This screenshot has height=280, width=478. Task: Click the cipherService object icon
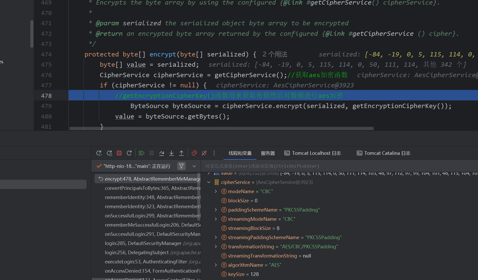(x=217, y=182)
